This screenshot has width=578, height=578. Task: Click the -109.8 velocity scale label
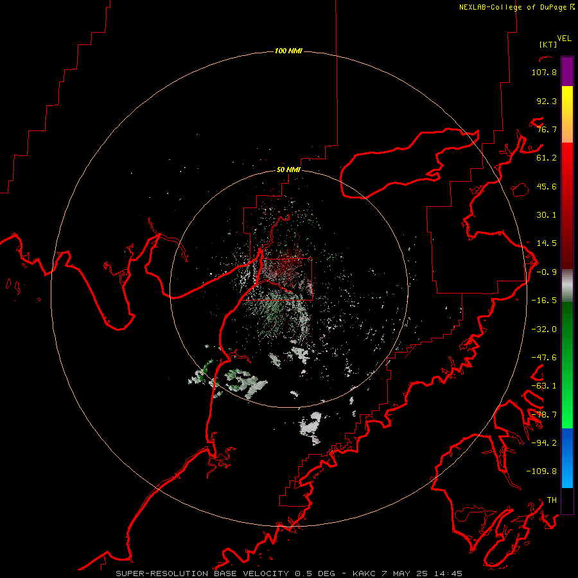coord(541,471)
